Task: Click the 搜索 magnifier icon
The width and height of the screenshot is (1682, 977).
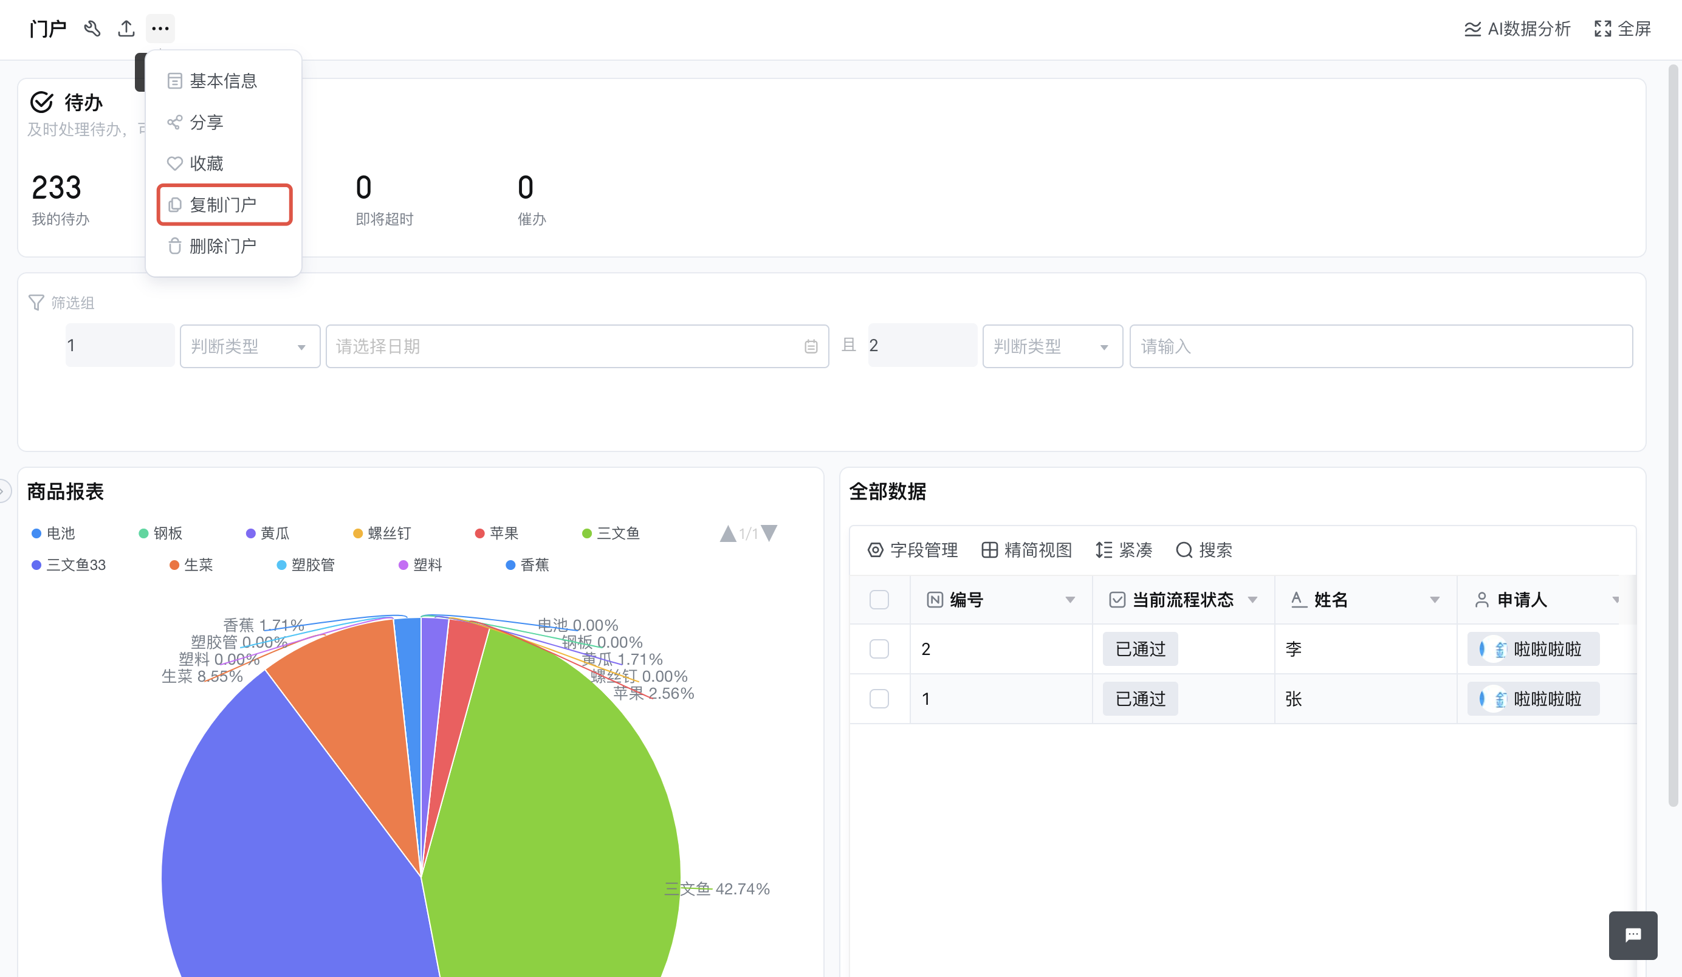Action: pos(1184,550)
